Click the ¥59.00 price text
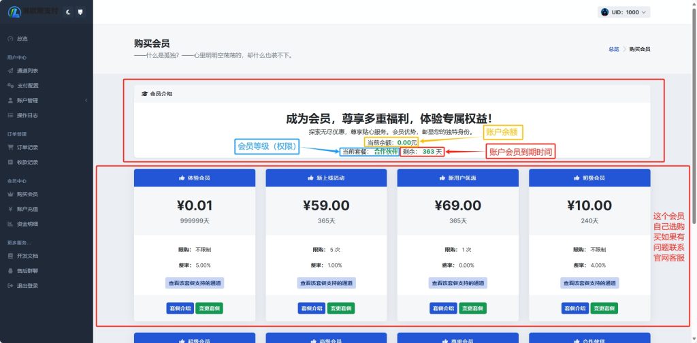This screenshot has height=343, width=697. pyautogui.click(x=326, y=206)
